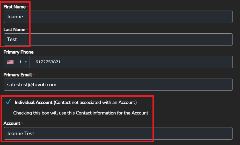
Task: Click the First Name field containing Joanne
Action: point(118,17)
